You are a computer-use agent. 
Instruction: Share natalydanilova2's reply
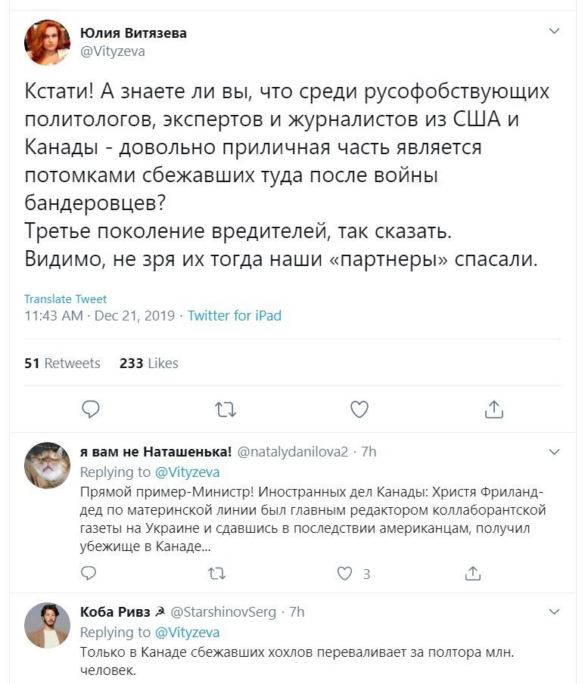pyautogui.click(x=473, y=573)
